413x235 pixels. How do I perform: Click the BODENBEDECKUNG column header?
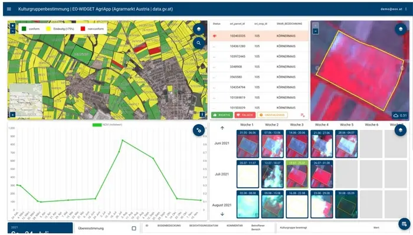[169, 226]
